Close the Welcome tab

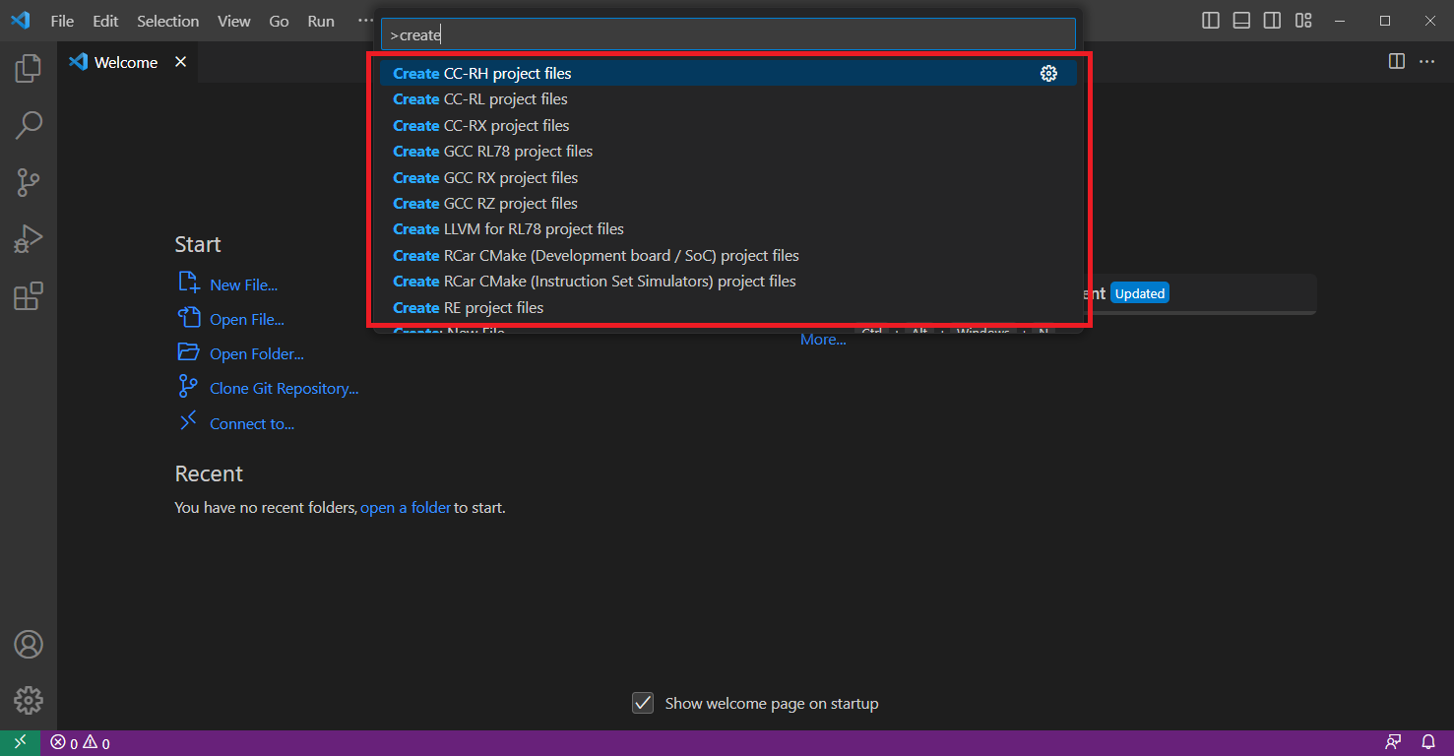tap(180, 62)
